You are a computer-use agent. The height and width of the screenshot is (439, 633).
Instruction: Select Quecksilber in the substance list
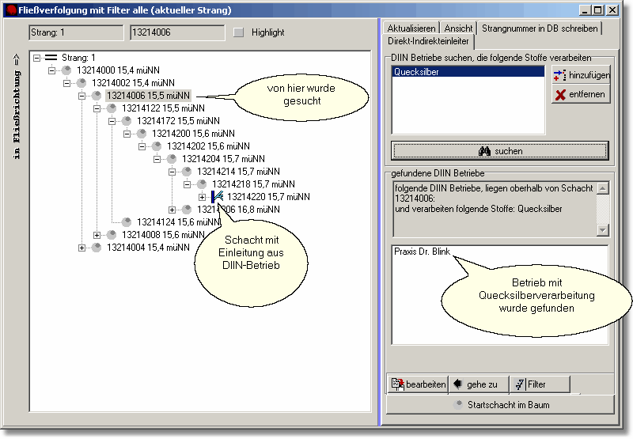(468, 71)
